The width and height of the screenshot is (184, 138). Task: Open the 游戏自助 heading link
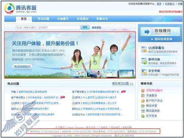(x=154, y=59)
